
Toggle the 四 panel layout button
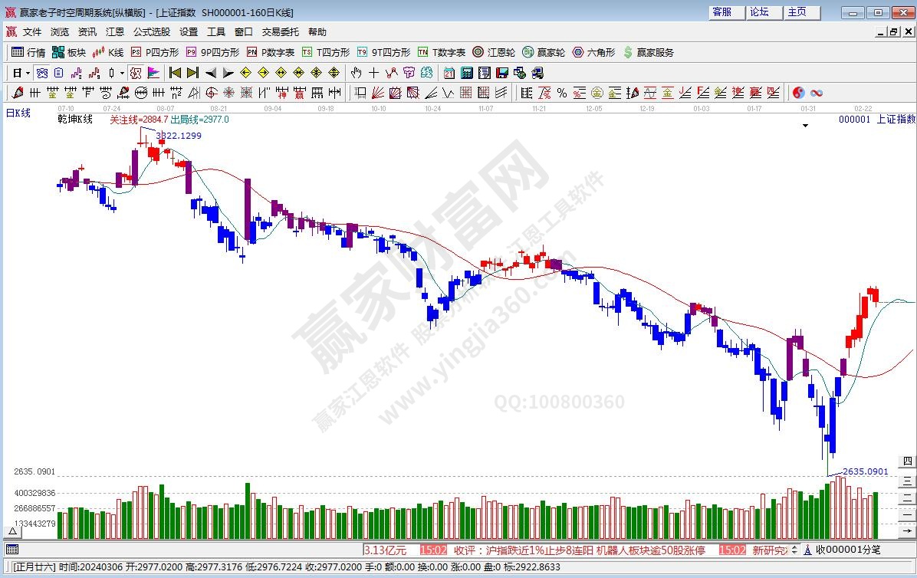(x=907, y=461)
